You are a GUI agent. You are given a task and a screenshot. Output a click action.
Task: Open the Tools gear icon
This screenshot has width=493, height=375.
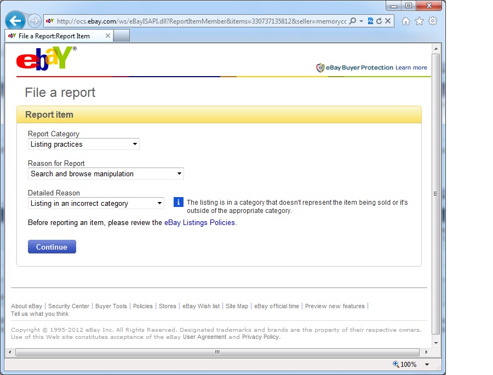pyautogui.click(x=433, y=21)
